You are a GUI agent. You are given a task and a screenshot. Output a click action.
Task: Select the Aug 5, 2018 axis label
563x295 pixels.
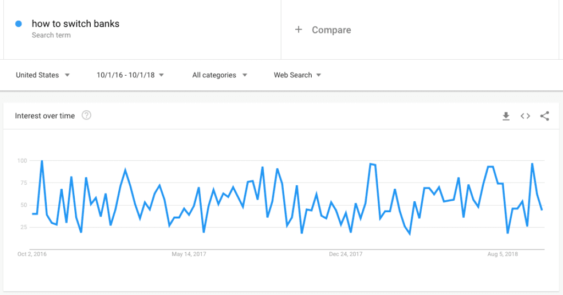[x=503, y=254]
